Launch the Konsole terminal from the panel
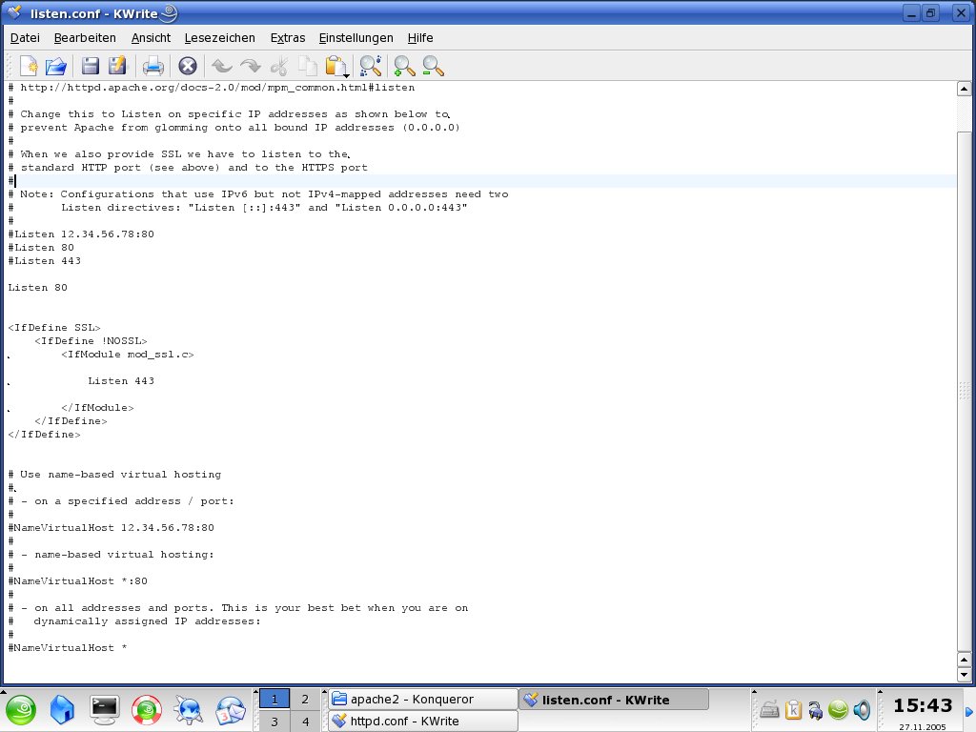The width and height of the screenshot is (976, 732). pyautogui.click(x=105, y=709)
